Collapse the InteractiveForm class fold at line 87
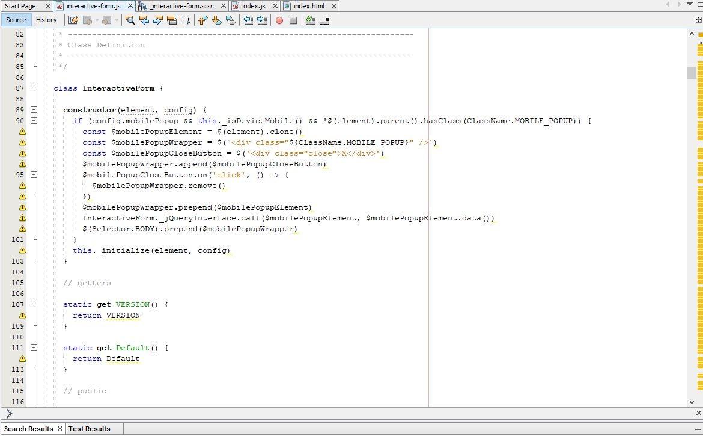The width and height of the screenshot is (703, 436). (x=34, y=88)
